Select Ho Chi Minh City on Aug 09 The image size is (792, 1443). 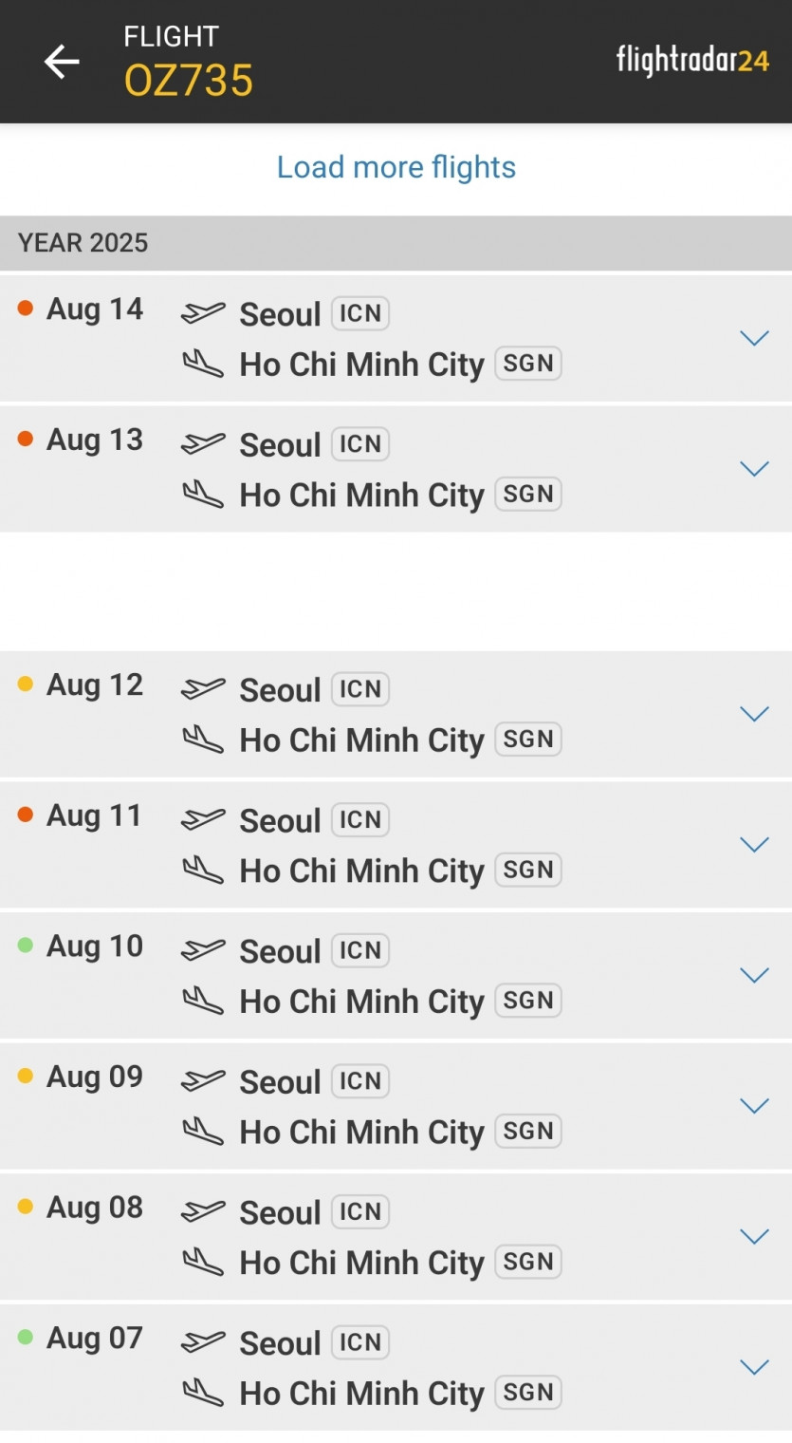point(361,1132)
